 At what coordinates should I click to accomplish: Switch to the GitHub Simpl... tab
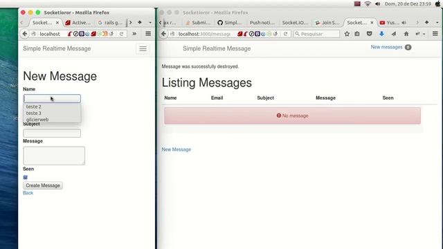[230, 23]
